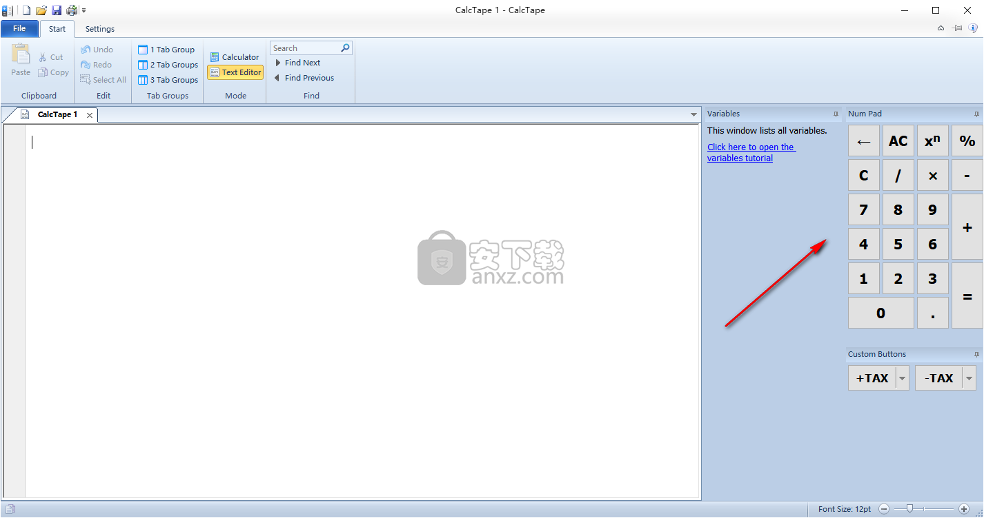The height and width of the screenshot is (518, 984).
Task: Paste from the clipboard
Action: point(21,59)
